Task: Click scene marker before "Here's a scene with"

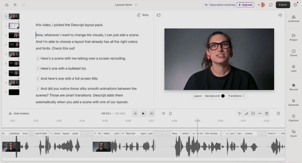Action: coord(38,58)
